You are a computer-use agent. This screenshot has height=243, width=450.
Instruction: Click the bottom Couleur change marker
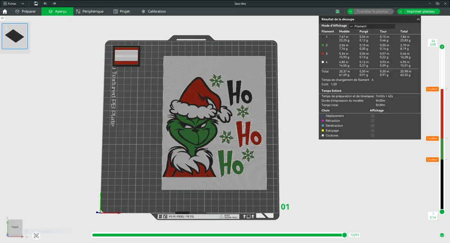point(432,159)
